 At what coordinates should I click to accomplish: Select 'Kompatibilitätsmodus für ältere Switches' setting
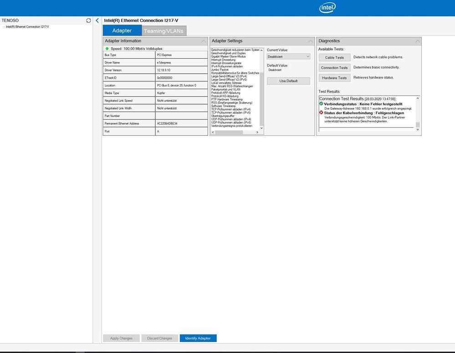pos(235,73)
